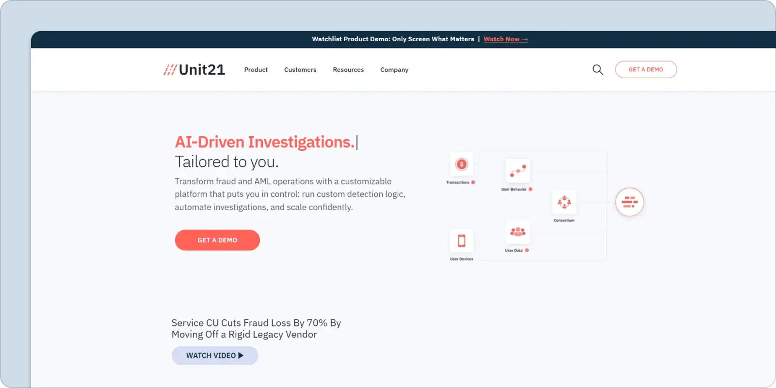The height and width of the screenshot is (388, 776).
Task: Click the User Behavior graph icon
Action: click(x=517, y=171)
